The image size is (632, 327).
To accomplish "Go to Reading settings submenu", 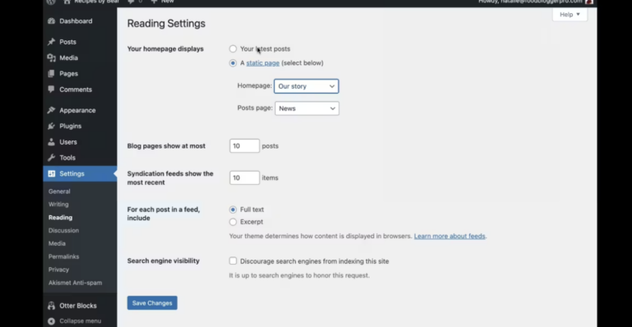I will [x=60, y=218].
